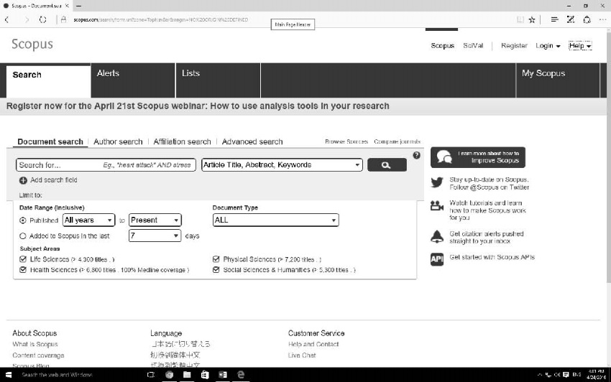The width and height of the screenshot is (611, 382).
Task: Click into the Search for input field
Action: coord(106,165)
